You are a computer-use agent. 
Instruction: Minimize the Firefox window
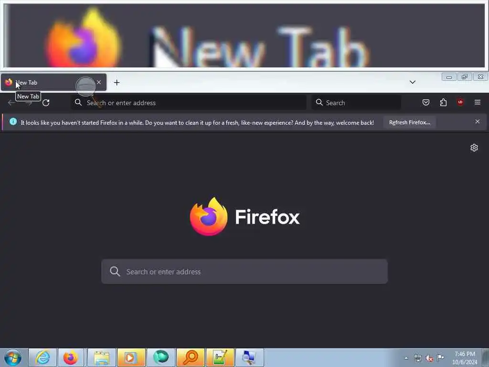[449, 77]
